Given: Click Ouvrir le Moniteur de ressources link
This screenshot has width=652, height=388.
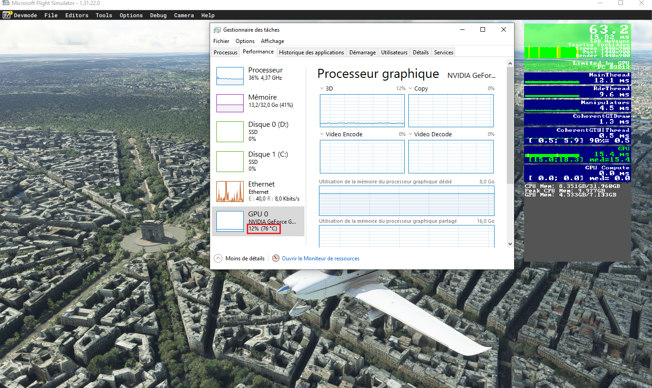Looking at the screenshot, I should click(320, 259).
